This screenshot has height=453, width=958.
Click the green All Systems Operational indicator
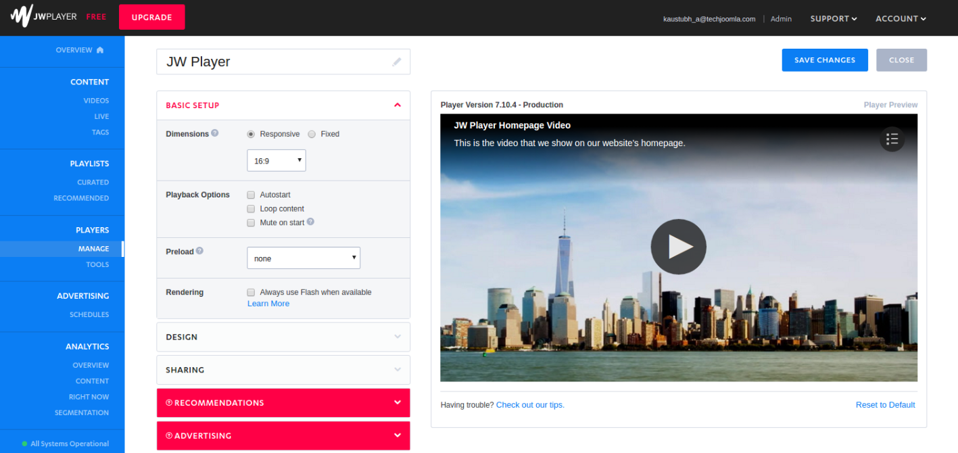tap(25, 444)
